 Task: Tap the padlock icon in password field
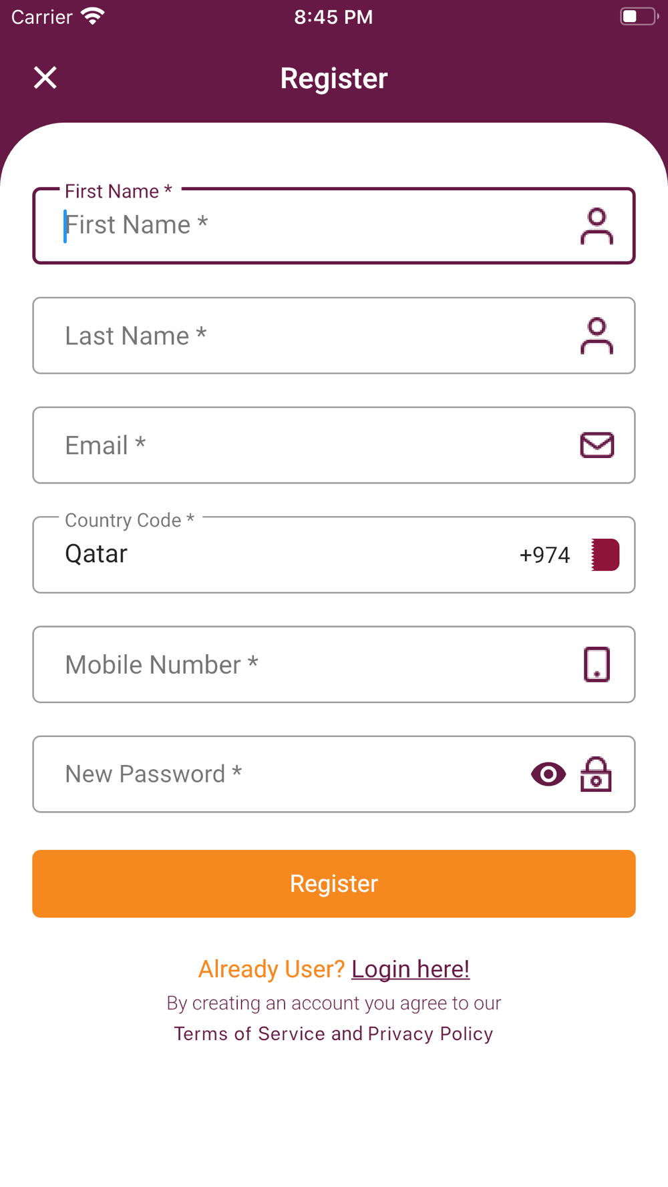click(x=596, y=774)
